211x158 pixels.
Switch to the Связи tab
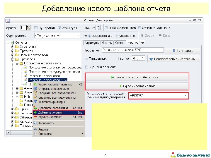[x=120, y=43]
